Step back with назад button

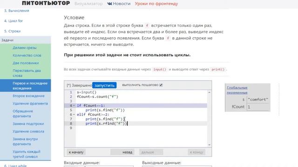tap(122, 152)
